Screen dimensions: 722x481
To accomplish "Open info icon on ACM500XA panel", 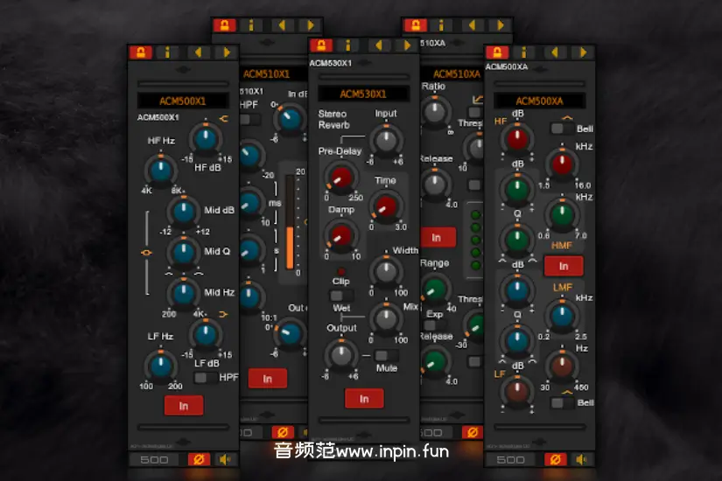I will point(524,52).
